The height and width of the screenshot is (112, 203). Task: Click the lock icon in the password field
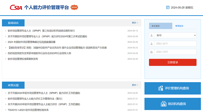coord(151,52)
